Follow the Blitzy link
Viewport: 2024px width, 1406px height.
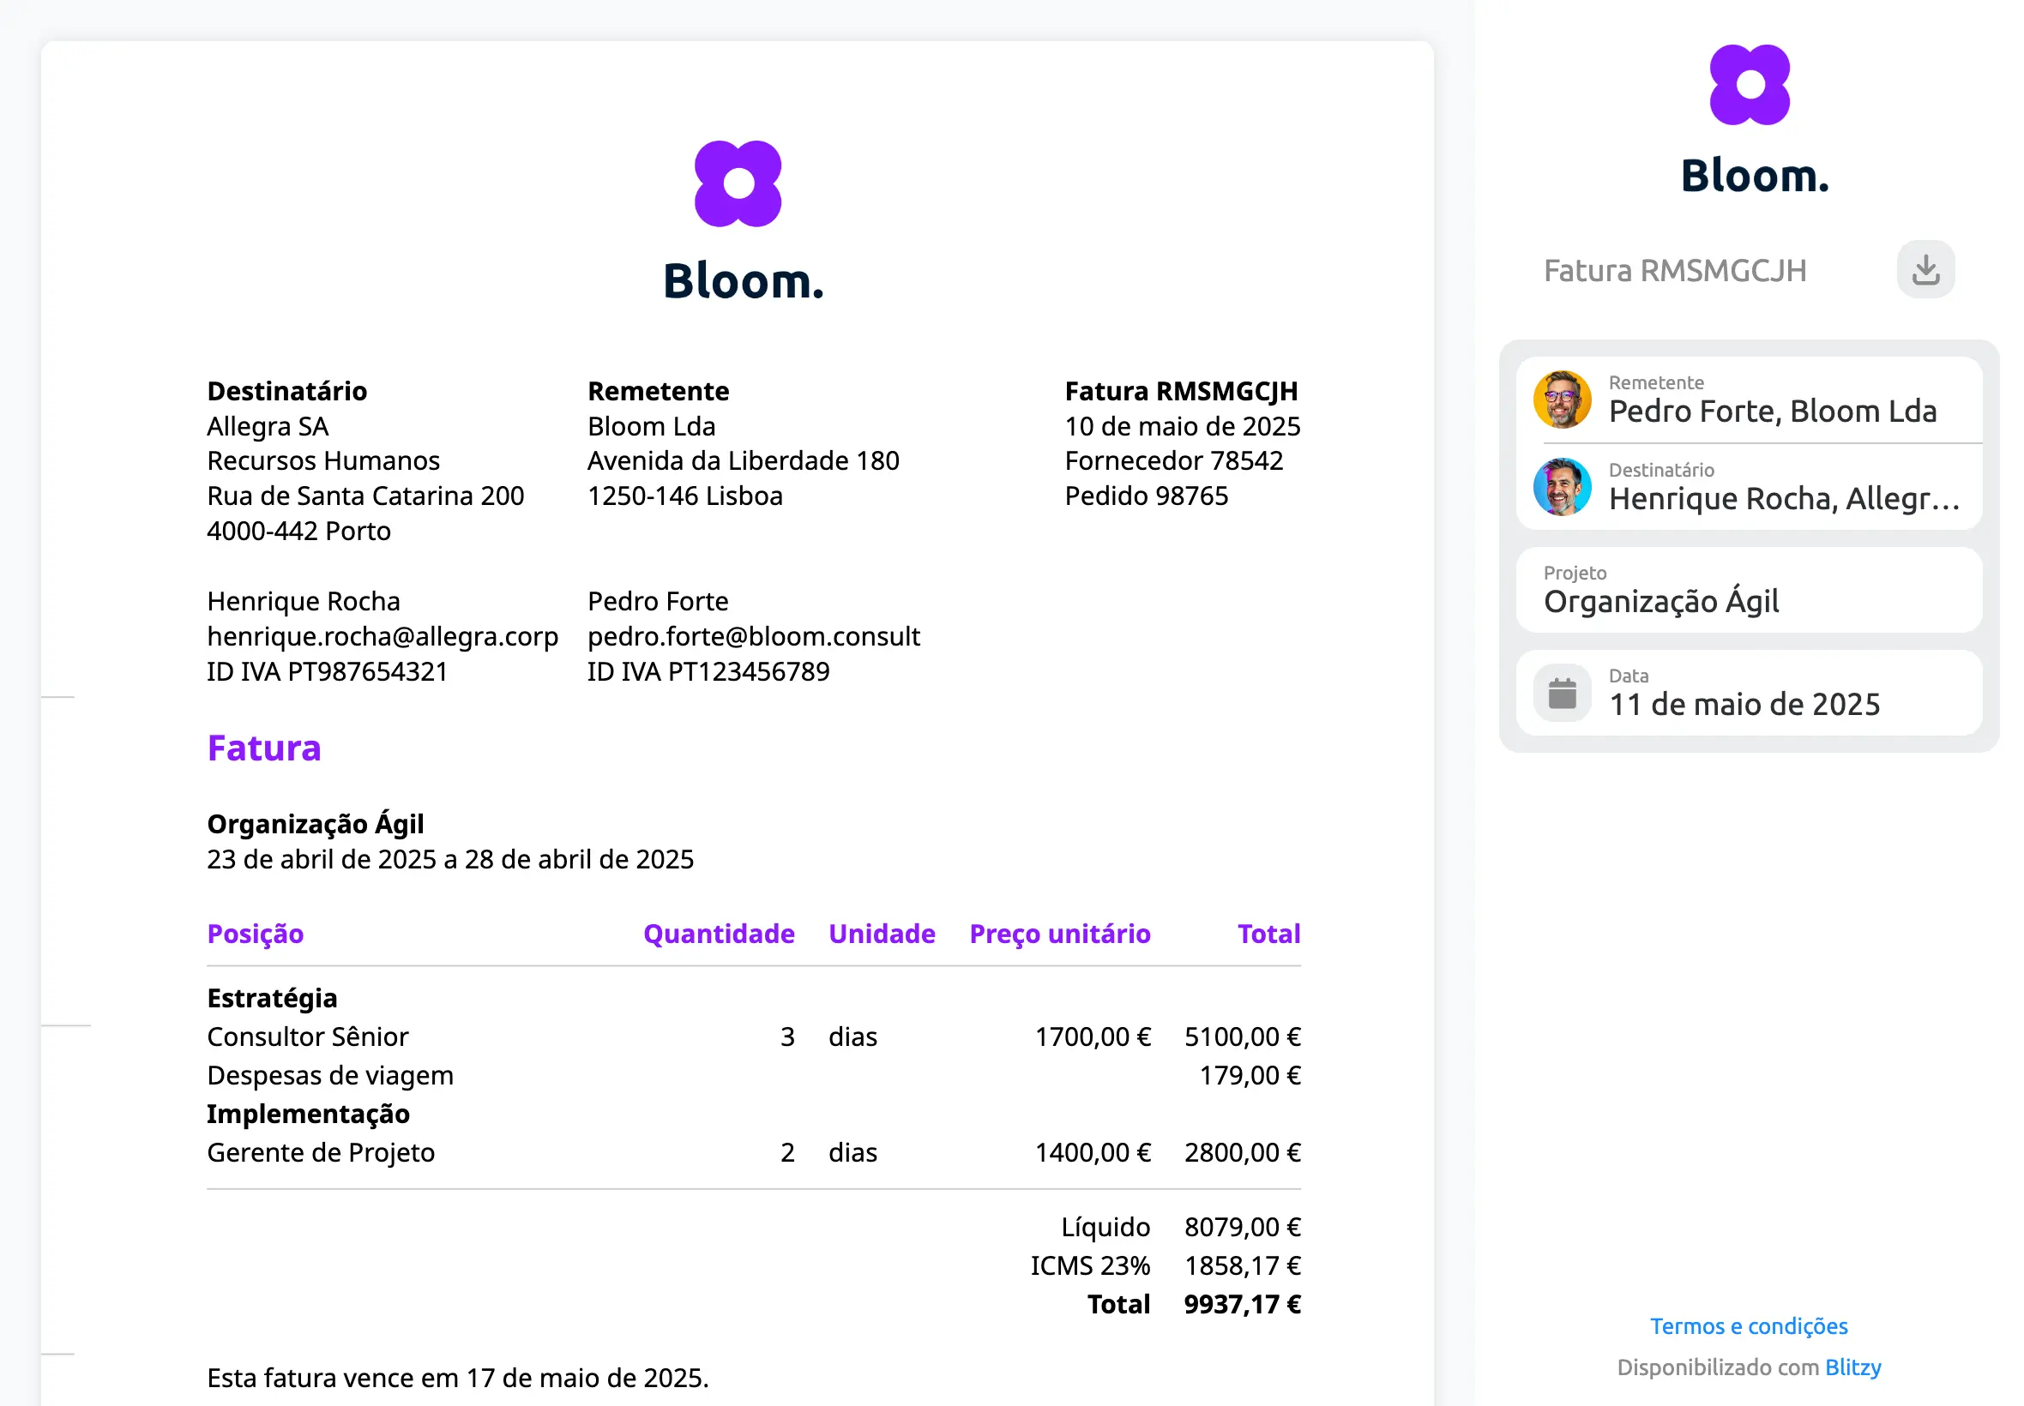click(1852, 1367)
